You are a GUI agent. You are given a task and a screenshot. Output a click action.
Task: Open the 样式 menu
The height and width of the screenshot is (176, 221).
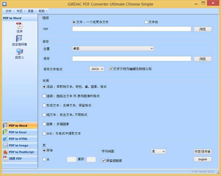point(21,11)
